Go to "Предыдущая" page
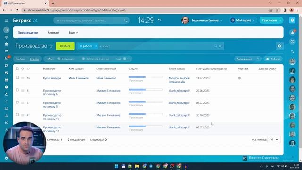The image size is (302, 170). click(x=76, y=140)
